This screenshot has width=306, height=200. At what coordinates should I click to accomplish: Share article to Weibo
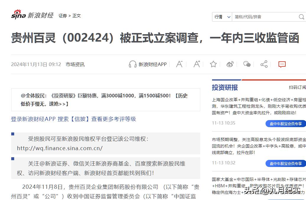coord(230,64)
